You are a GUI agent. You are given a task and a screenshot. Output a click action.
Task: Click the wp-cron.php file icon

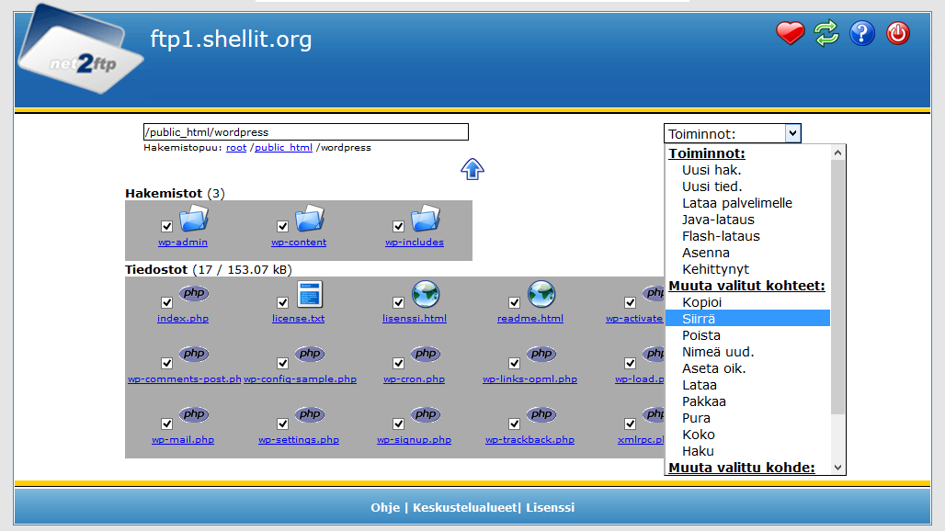click(425, 354)
